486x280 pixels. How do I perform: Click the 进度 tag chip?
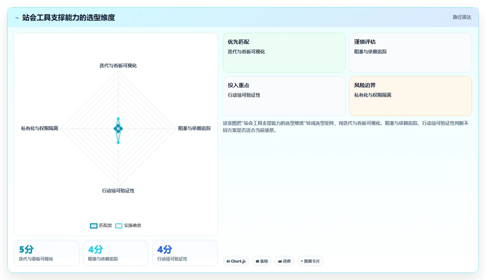284,261
